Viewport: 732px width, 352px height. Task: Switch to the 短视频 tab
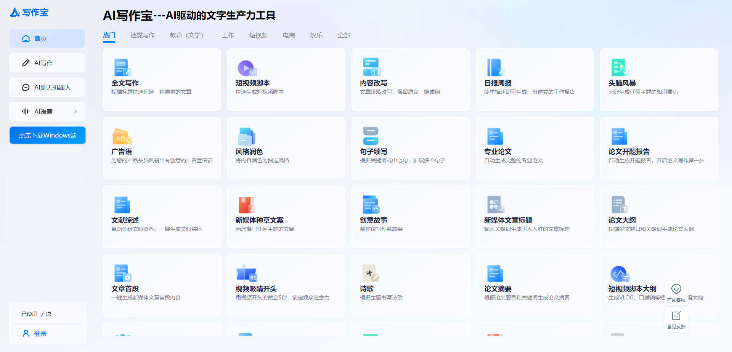(x=258, y=35)
